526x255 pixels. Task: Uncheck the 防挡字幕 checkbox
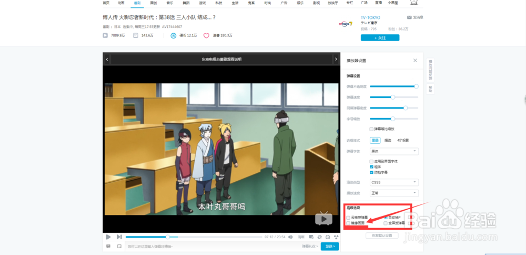[371, 172]
